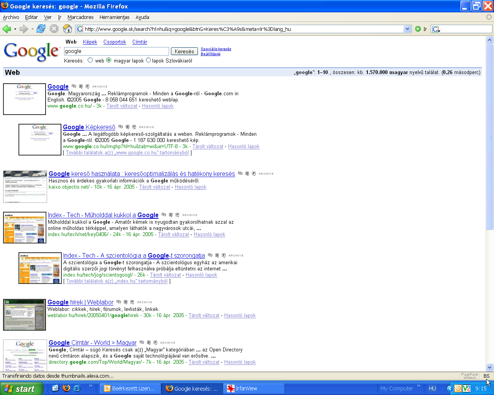
Task: Launch Internet Explorer from quick launch
Action: pyautogui.click(x=76, y=388)
